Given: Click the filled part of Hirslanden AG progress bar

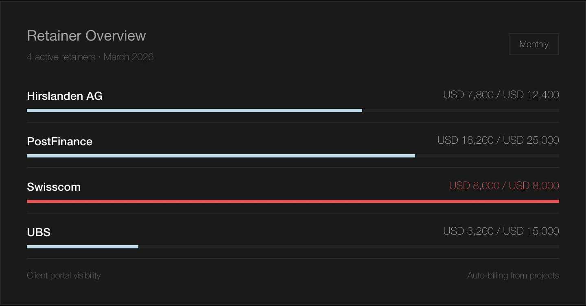Looking at the screenshot, I should point(195,110).
